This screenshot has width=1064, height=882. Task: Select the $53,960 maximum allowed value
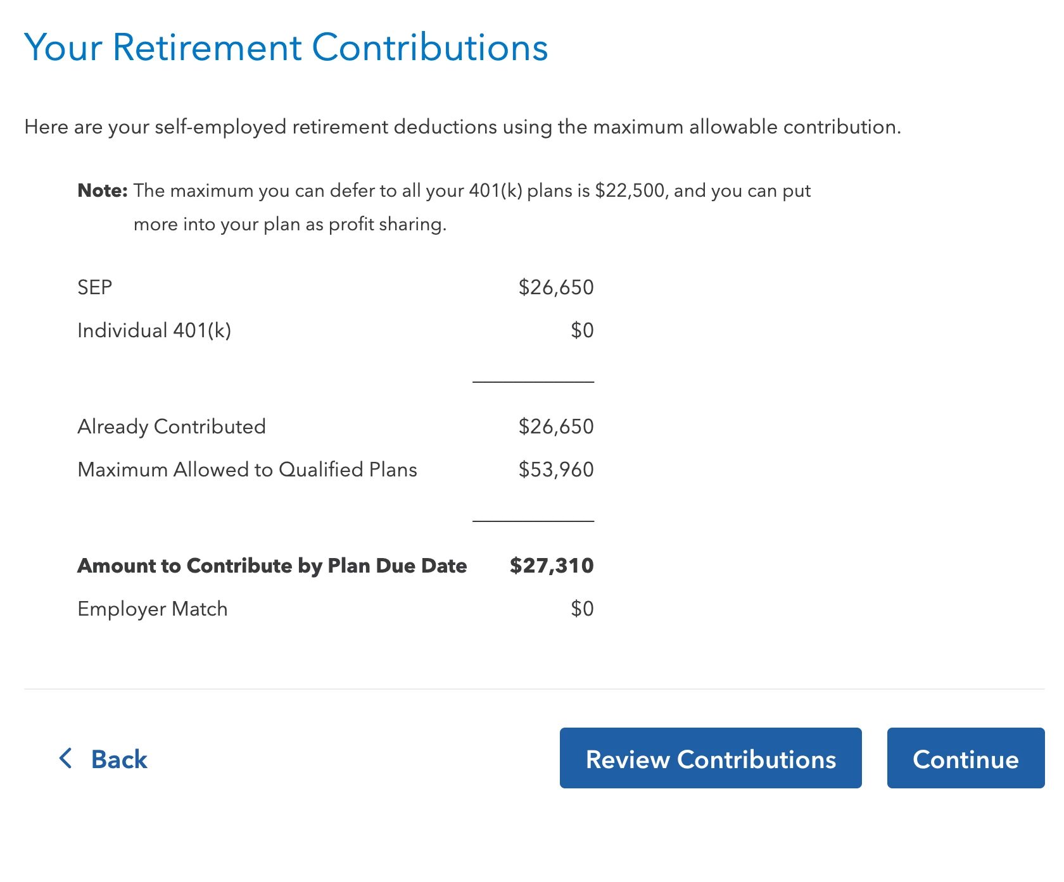coord(556,469)
